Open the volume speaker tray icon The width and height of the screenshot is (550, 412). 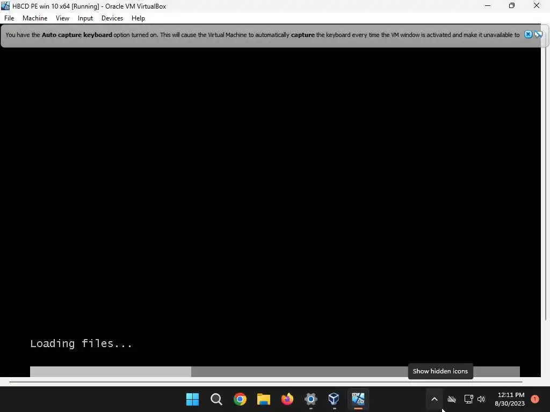point(481,399)
